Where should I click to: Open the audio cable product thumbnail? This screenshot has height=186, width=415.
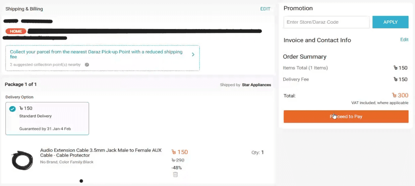22,161
